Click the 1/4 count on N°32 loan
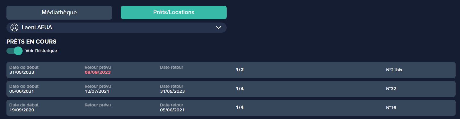Viewport: 460px width, 119px height. coord(240,89)
